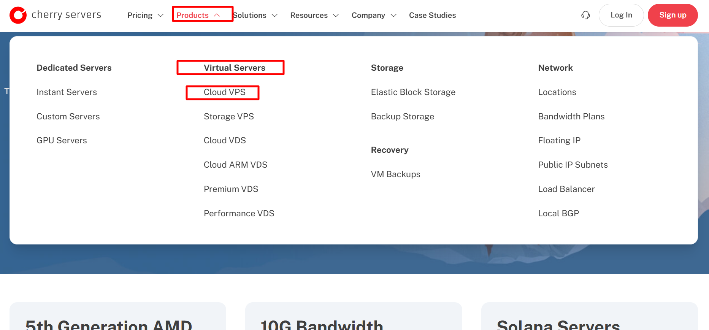The width and height of the screenshot is (709, 330).
Task: Select Instant Servers
Action: click(x=67, y=92)
